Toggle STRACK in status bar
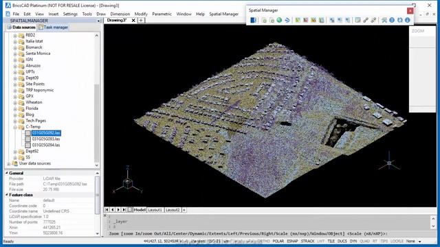 pyautogui.click(x=307, y=241)
